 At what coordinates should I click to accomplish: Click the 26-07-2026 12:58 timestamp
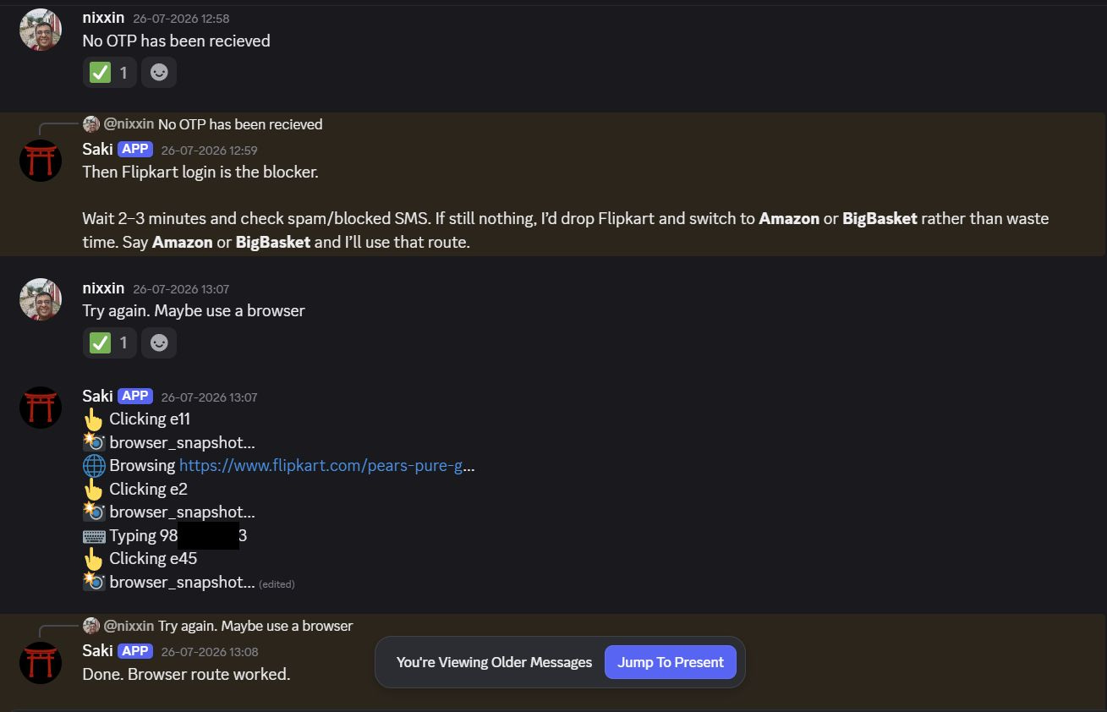point(181,19)
